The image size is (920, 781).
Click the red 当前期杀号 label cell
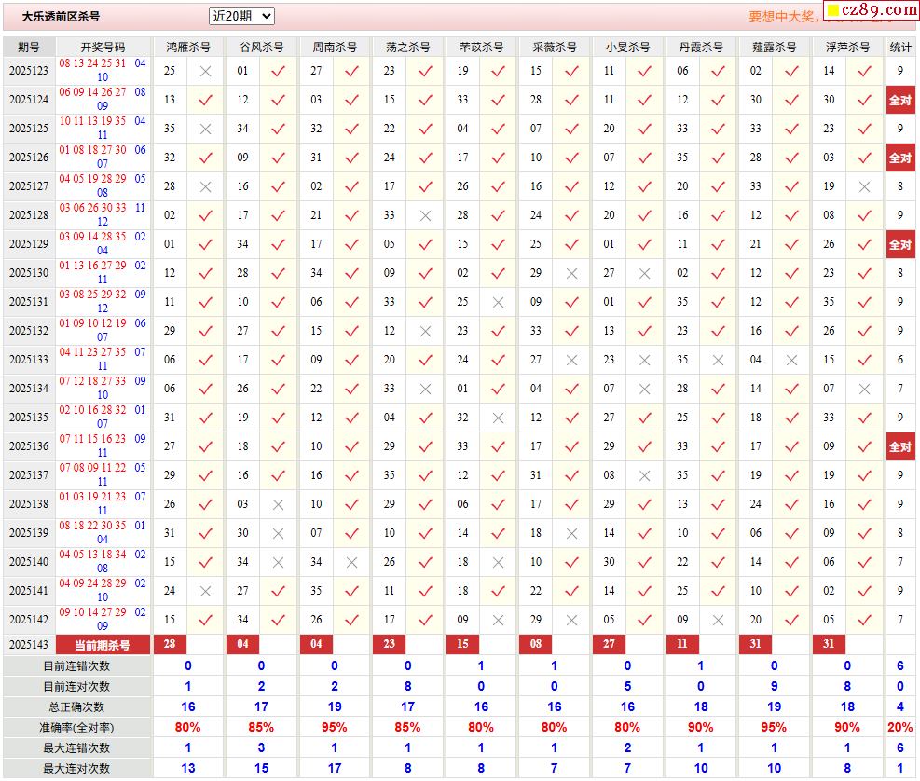103,645
